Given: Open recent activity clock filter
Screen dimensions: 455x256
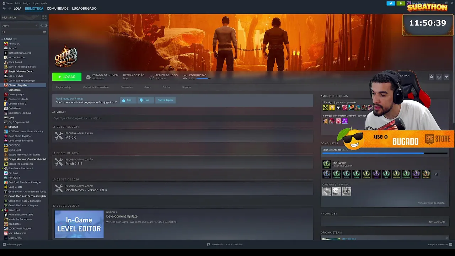Looking at the screenshot, I should click(42, 26).
